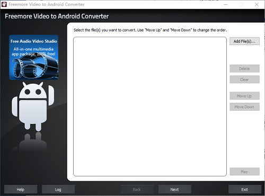This screenshot has width=265, height=196.
Task: Click the Move Down button
Action: point(244,107)
